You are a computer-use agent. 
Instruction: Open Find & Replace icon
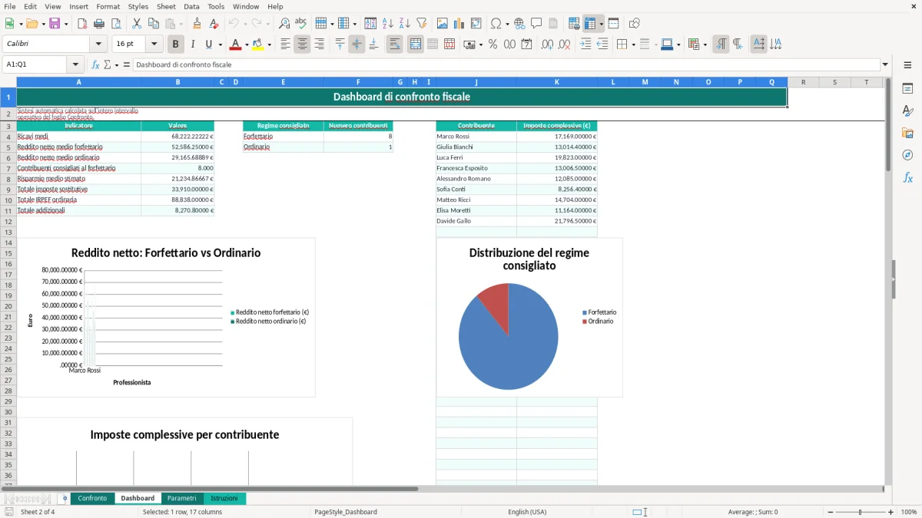(284, 24)
